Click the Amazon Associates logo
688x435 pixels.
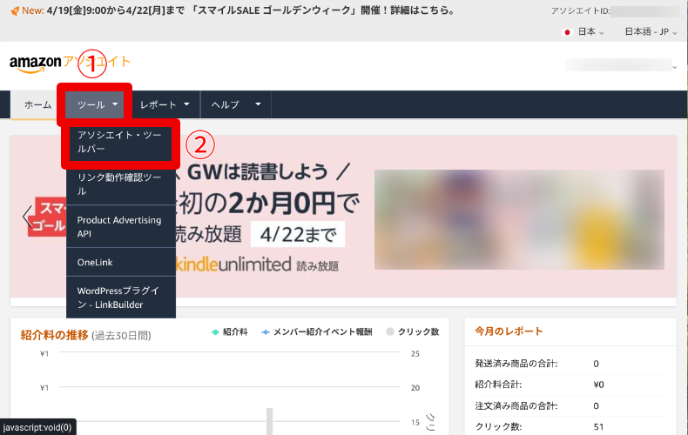click(x=71, y=64)
